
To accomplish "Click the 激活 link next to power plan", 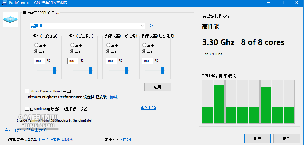I will point(153,25).
